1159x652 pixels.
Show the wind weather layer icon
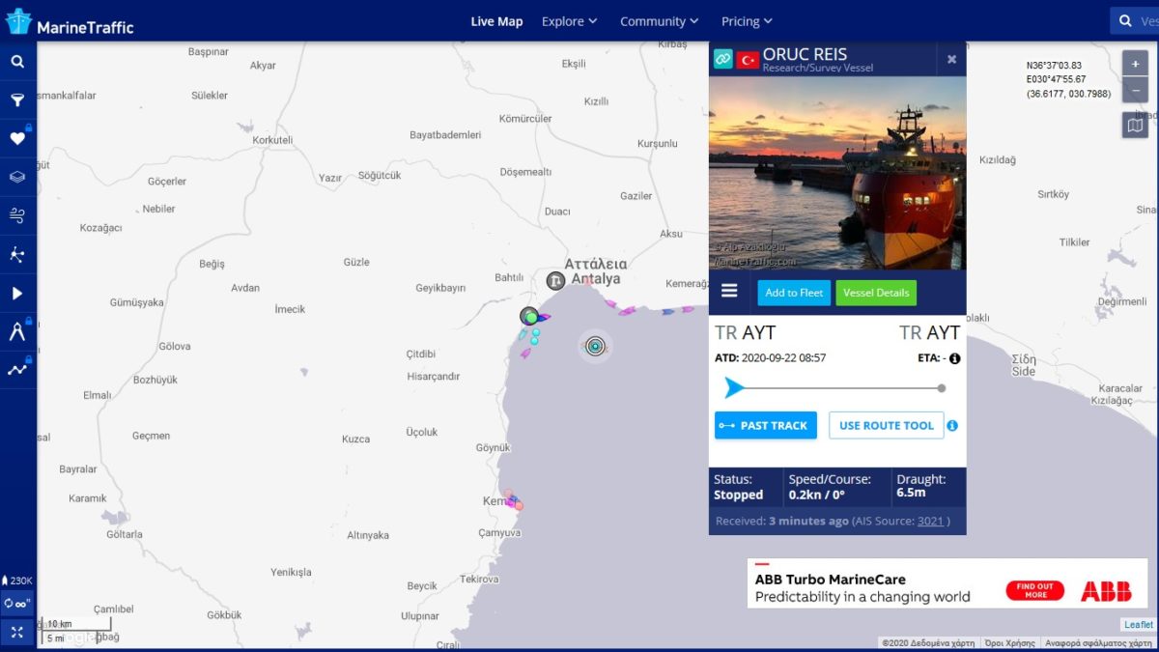[17, 215]
